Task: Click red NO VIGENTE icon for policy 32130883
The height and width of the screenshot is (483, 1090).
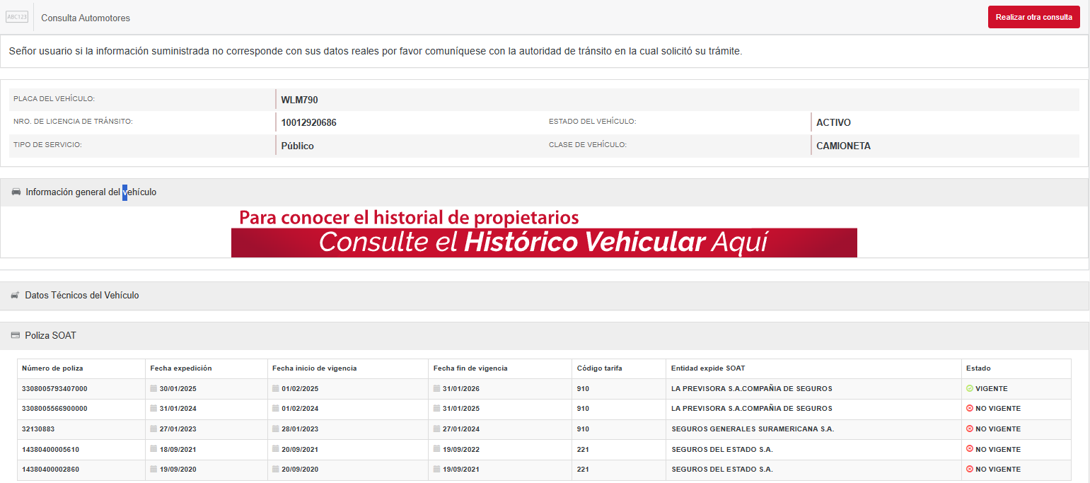Action: pos(970,429)
